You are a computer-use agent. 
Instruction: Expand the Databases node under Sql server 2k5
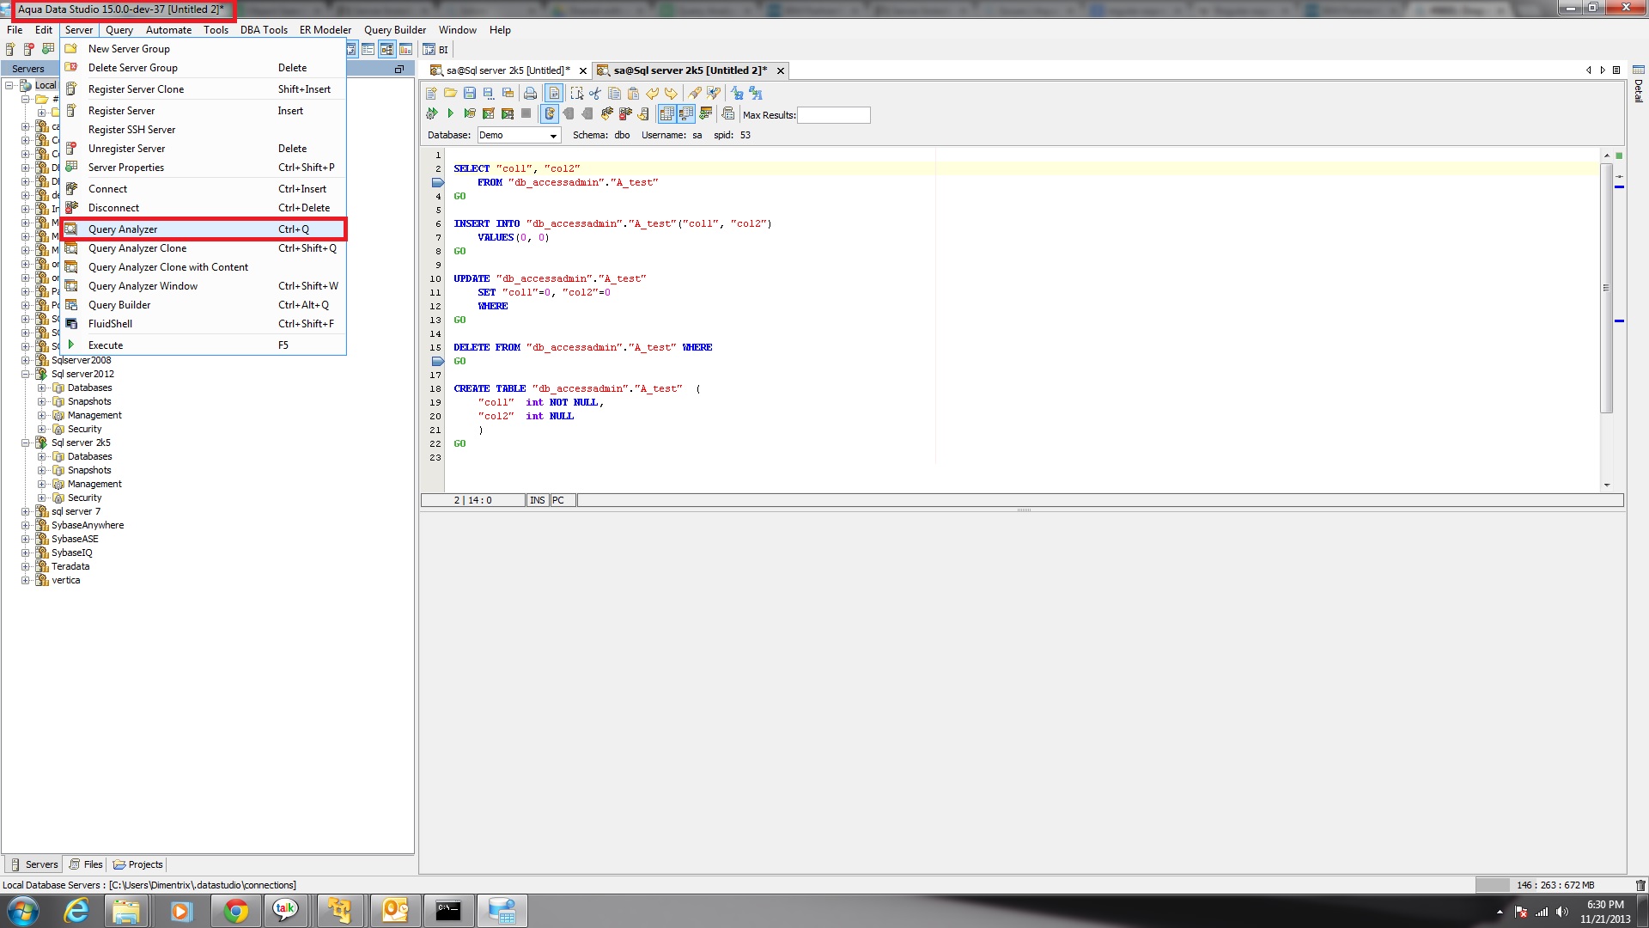point(41,456)
